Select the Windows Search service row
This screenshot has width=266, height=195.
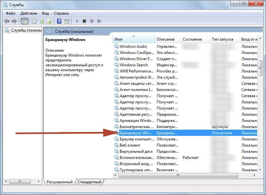tap(134, 65)
